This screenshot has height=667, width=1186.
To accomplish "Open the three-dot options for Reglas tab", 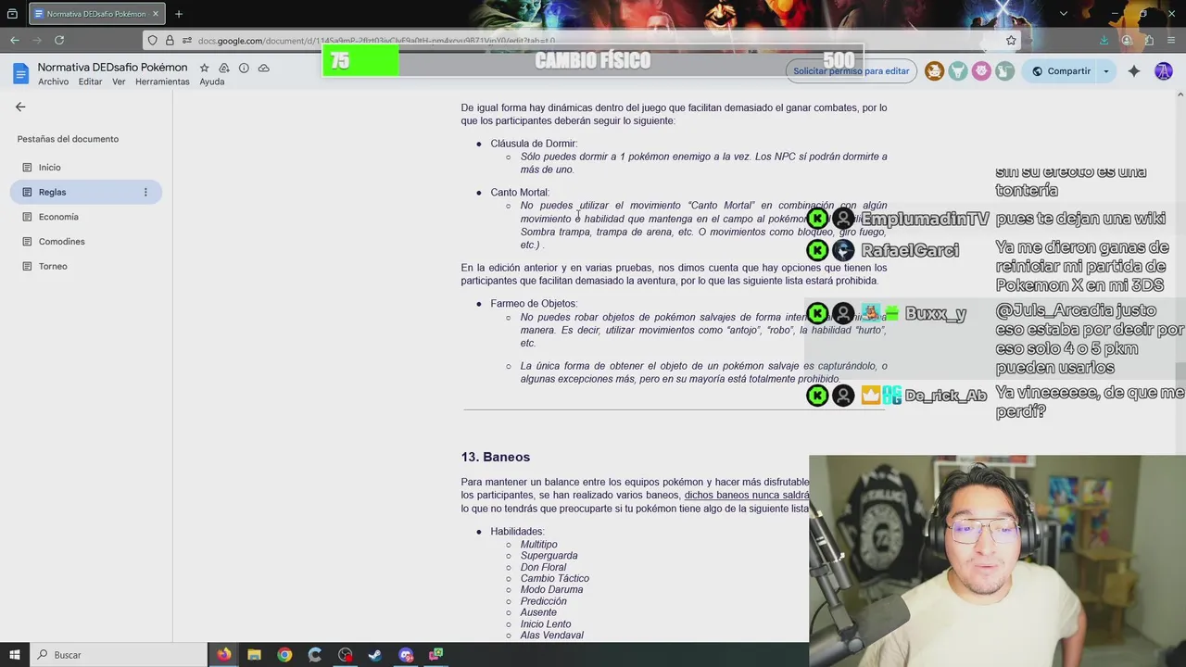I will coord(145,192).
